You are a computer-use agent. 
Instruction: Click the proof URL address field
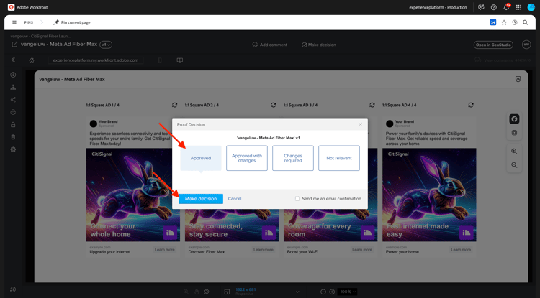[x=96, y=60]
